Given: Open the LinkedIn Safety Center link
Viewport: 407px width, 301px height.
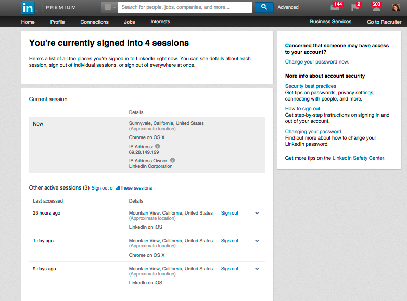Looking at the screenshot, I should 358,158.
